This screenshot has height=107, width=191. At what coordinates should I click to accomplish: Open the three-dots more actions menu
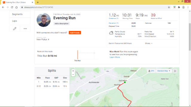[x=25, y=29]
